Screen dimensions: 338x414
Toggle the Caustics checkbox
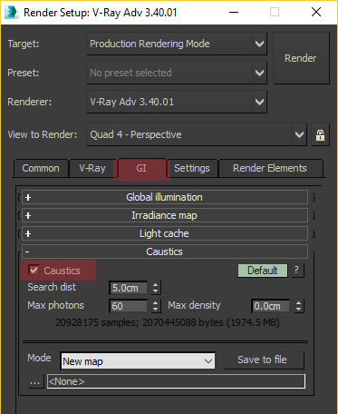34,270
